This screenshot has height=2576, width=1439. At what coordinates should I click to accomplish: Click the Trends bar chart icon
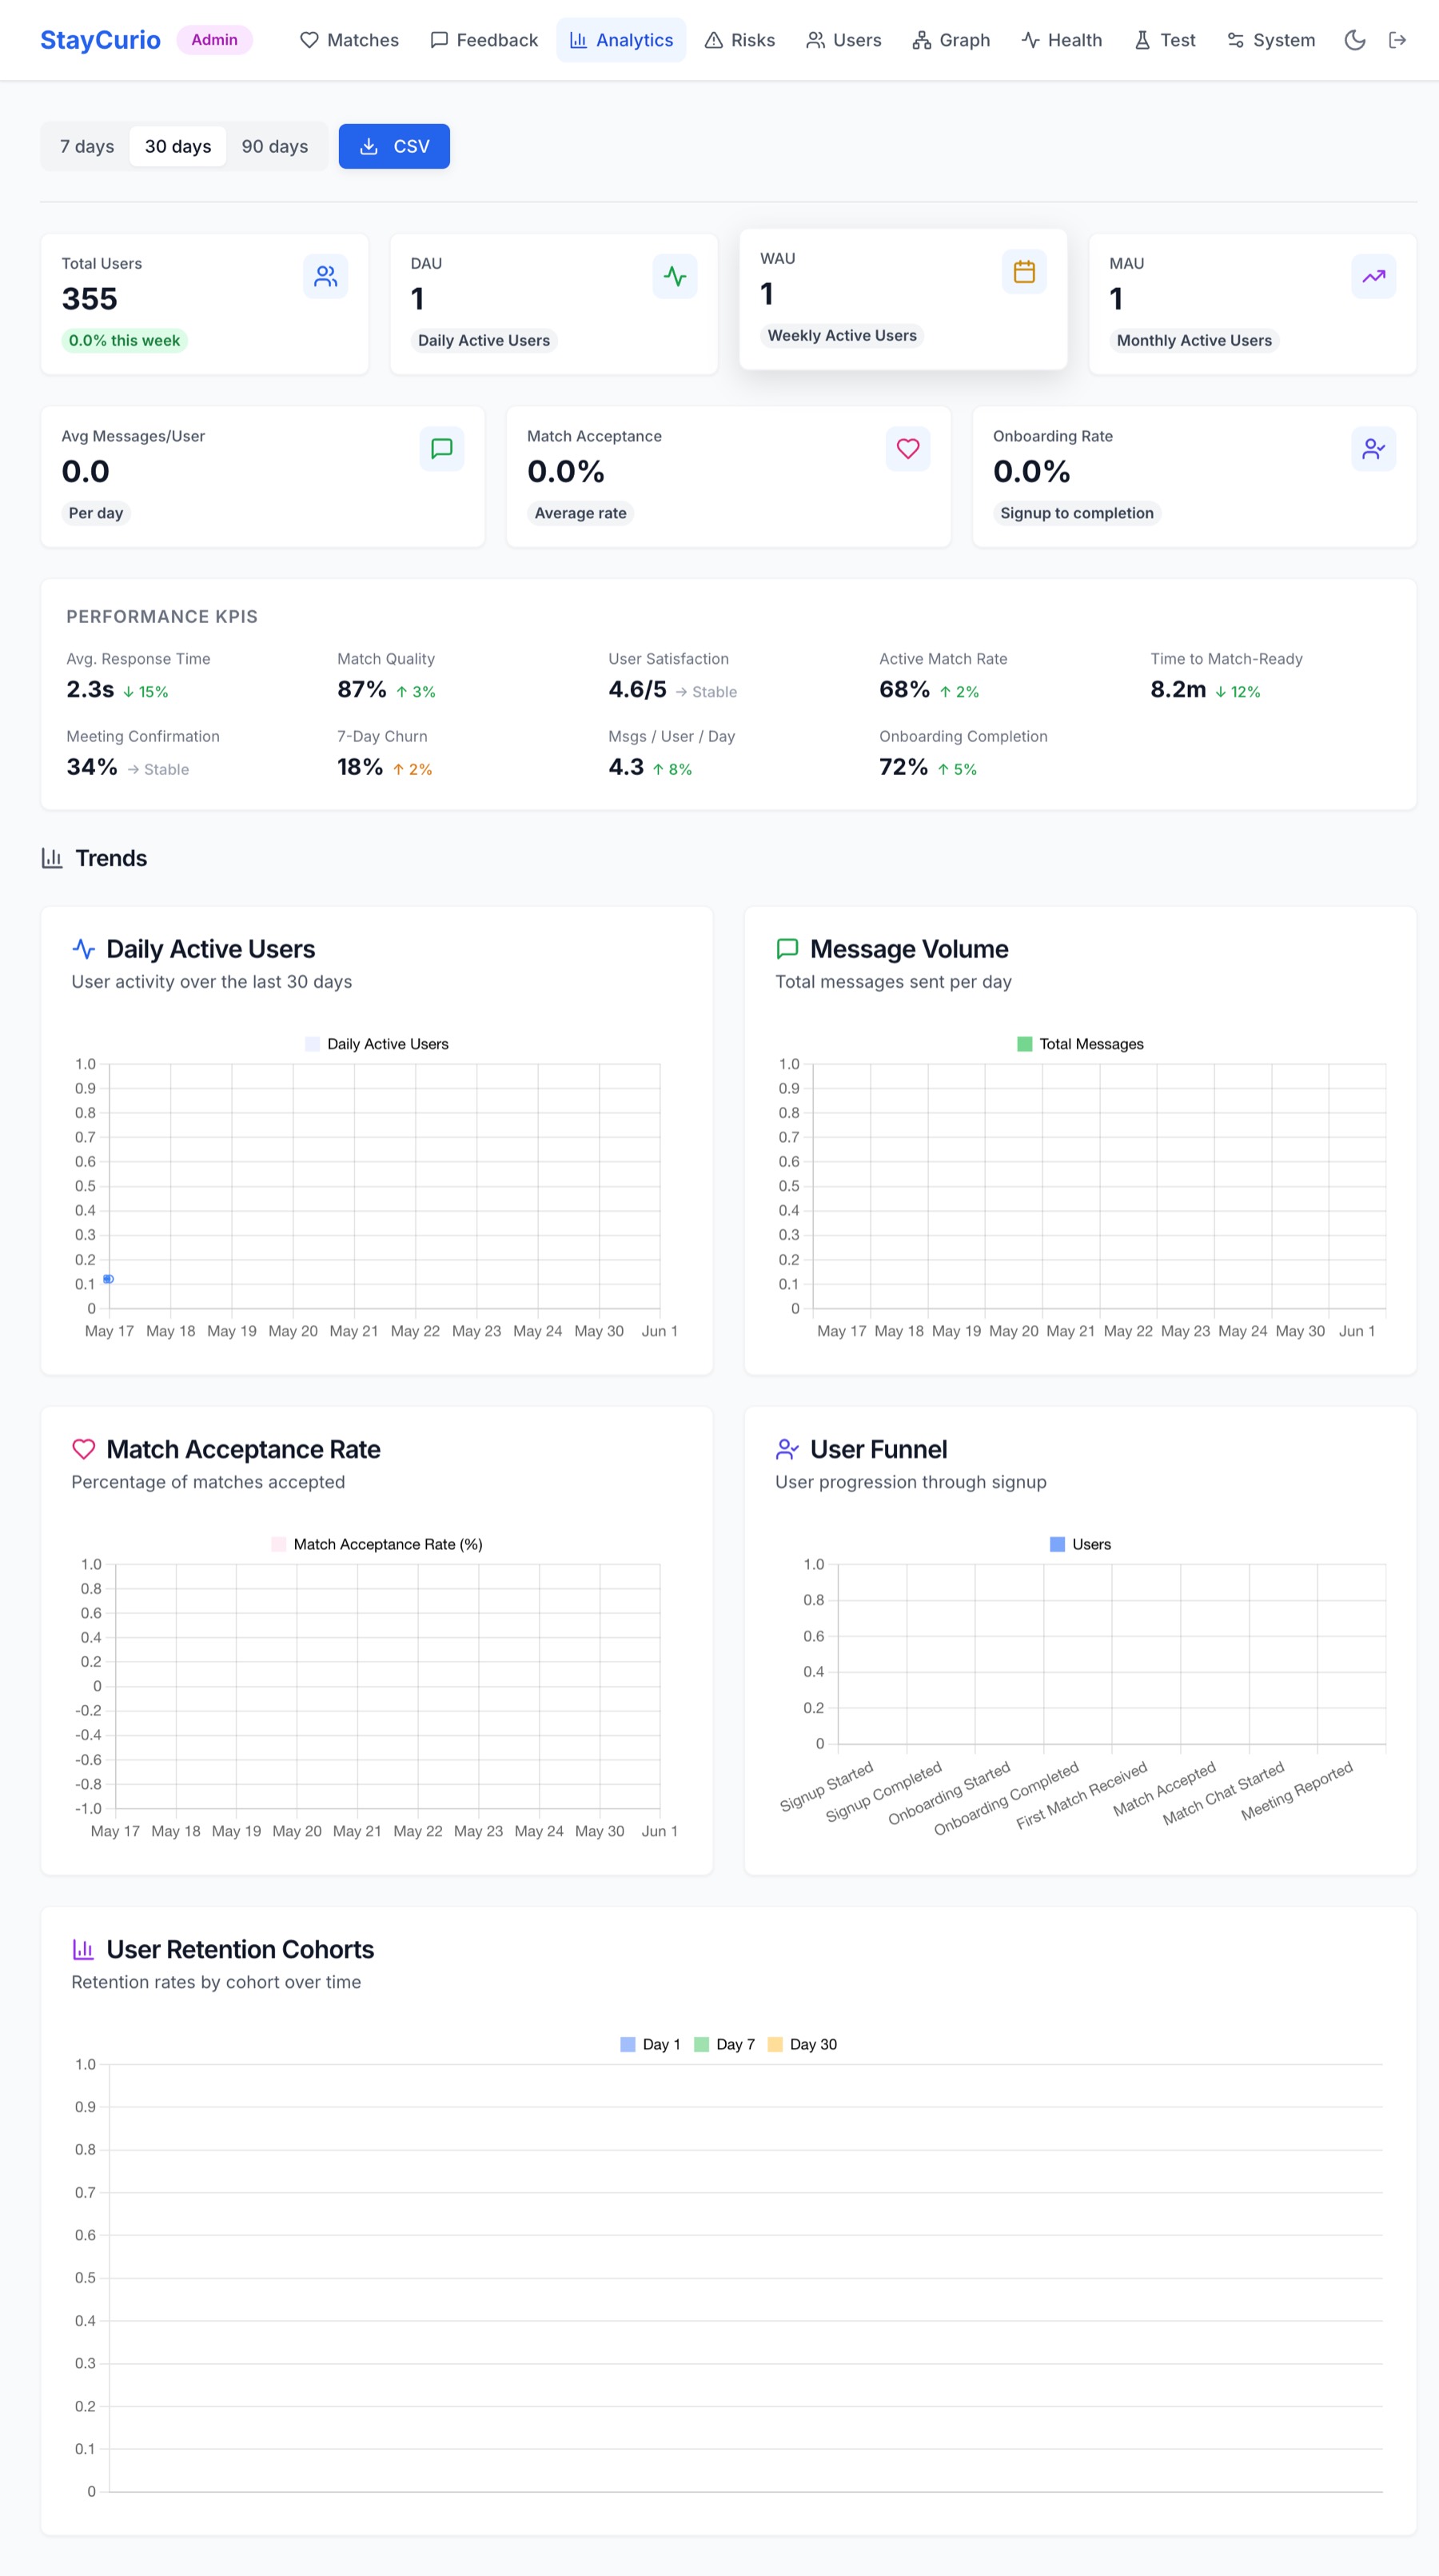point(52,858)
